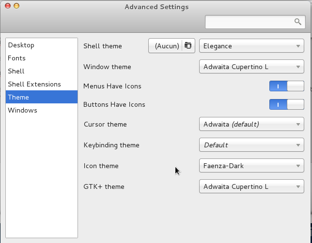312x243 pixels.
Task: Open the Cursor theme Adwaita dropdown
Action: pos(251,124)
